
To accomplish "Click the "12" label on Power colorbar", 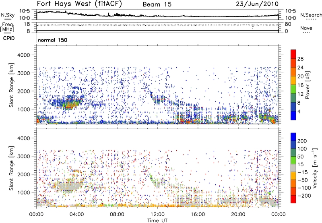I will coord(300,94).
